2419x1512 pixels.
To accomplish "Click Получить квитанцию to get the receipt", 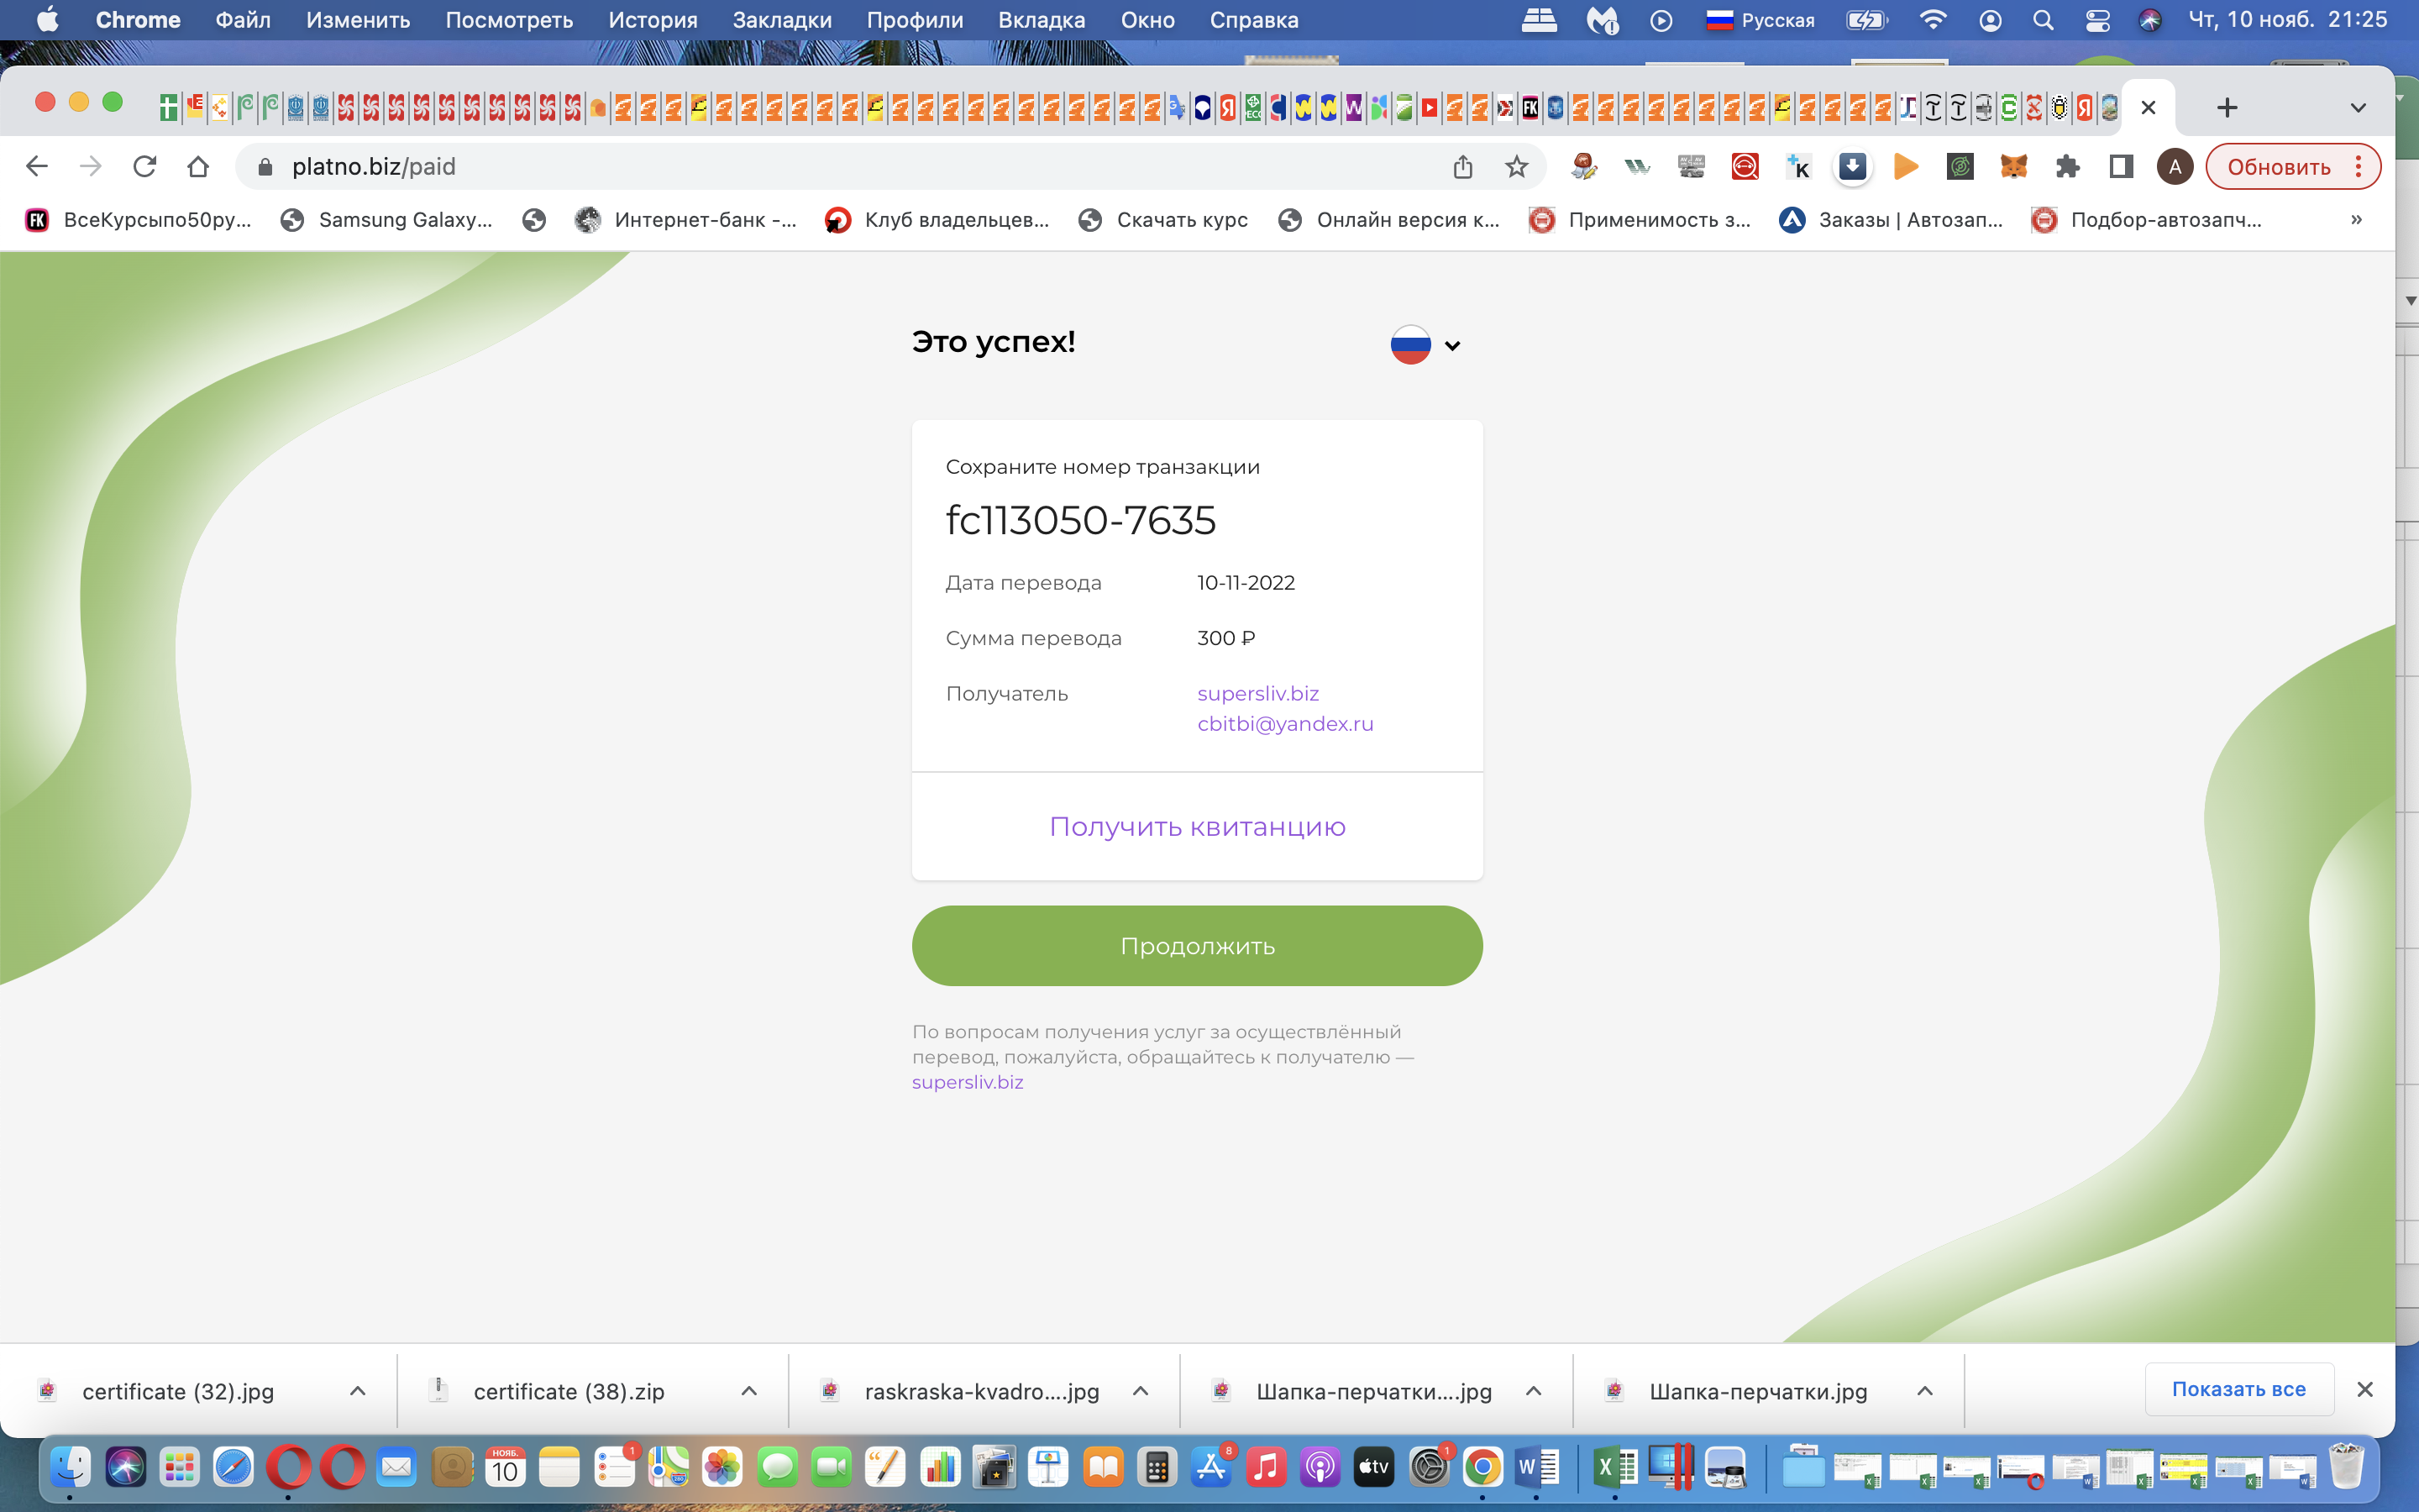I will (1198, 827).
